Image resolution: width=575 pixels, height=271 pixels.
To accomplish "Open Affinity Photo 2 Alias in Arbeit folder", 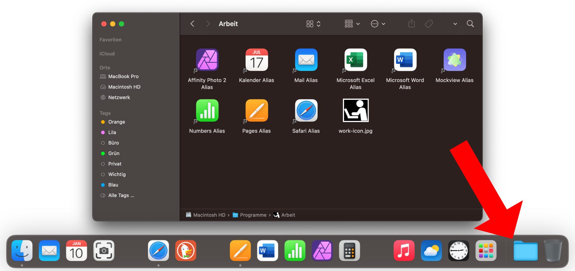I will coord(207,60).
